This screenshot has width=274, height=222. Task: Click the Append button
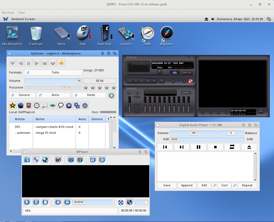187,185
